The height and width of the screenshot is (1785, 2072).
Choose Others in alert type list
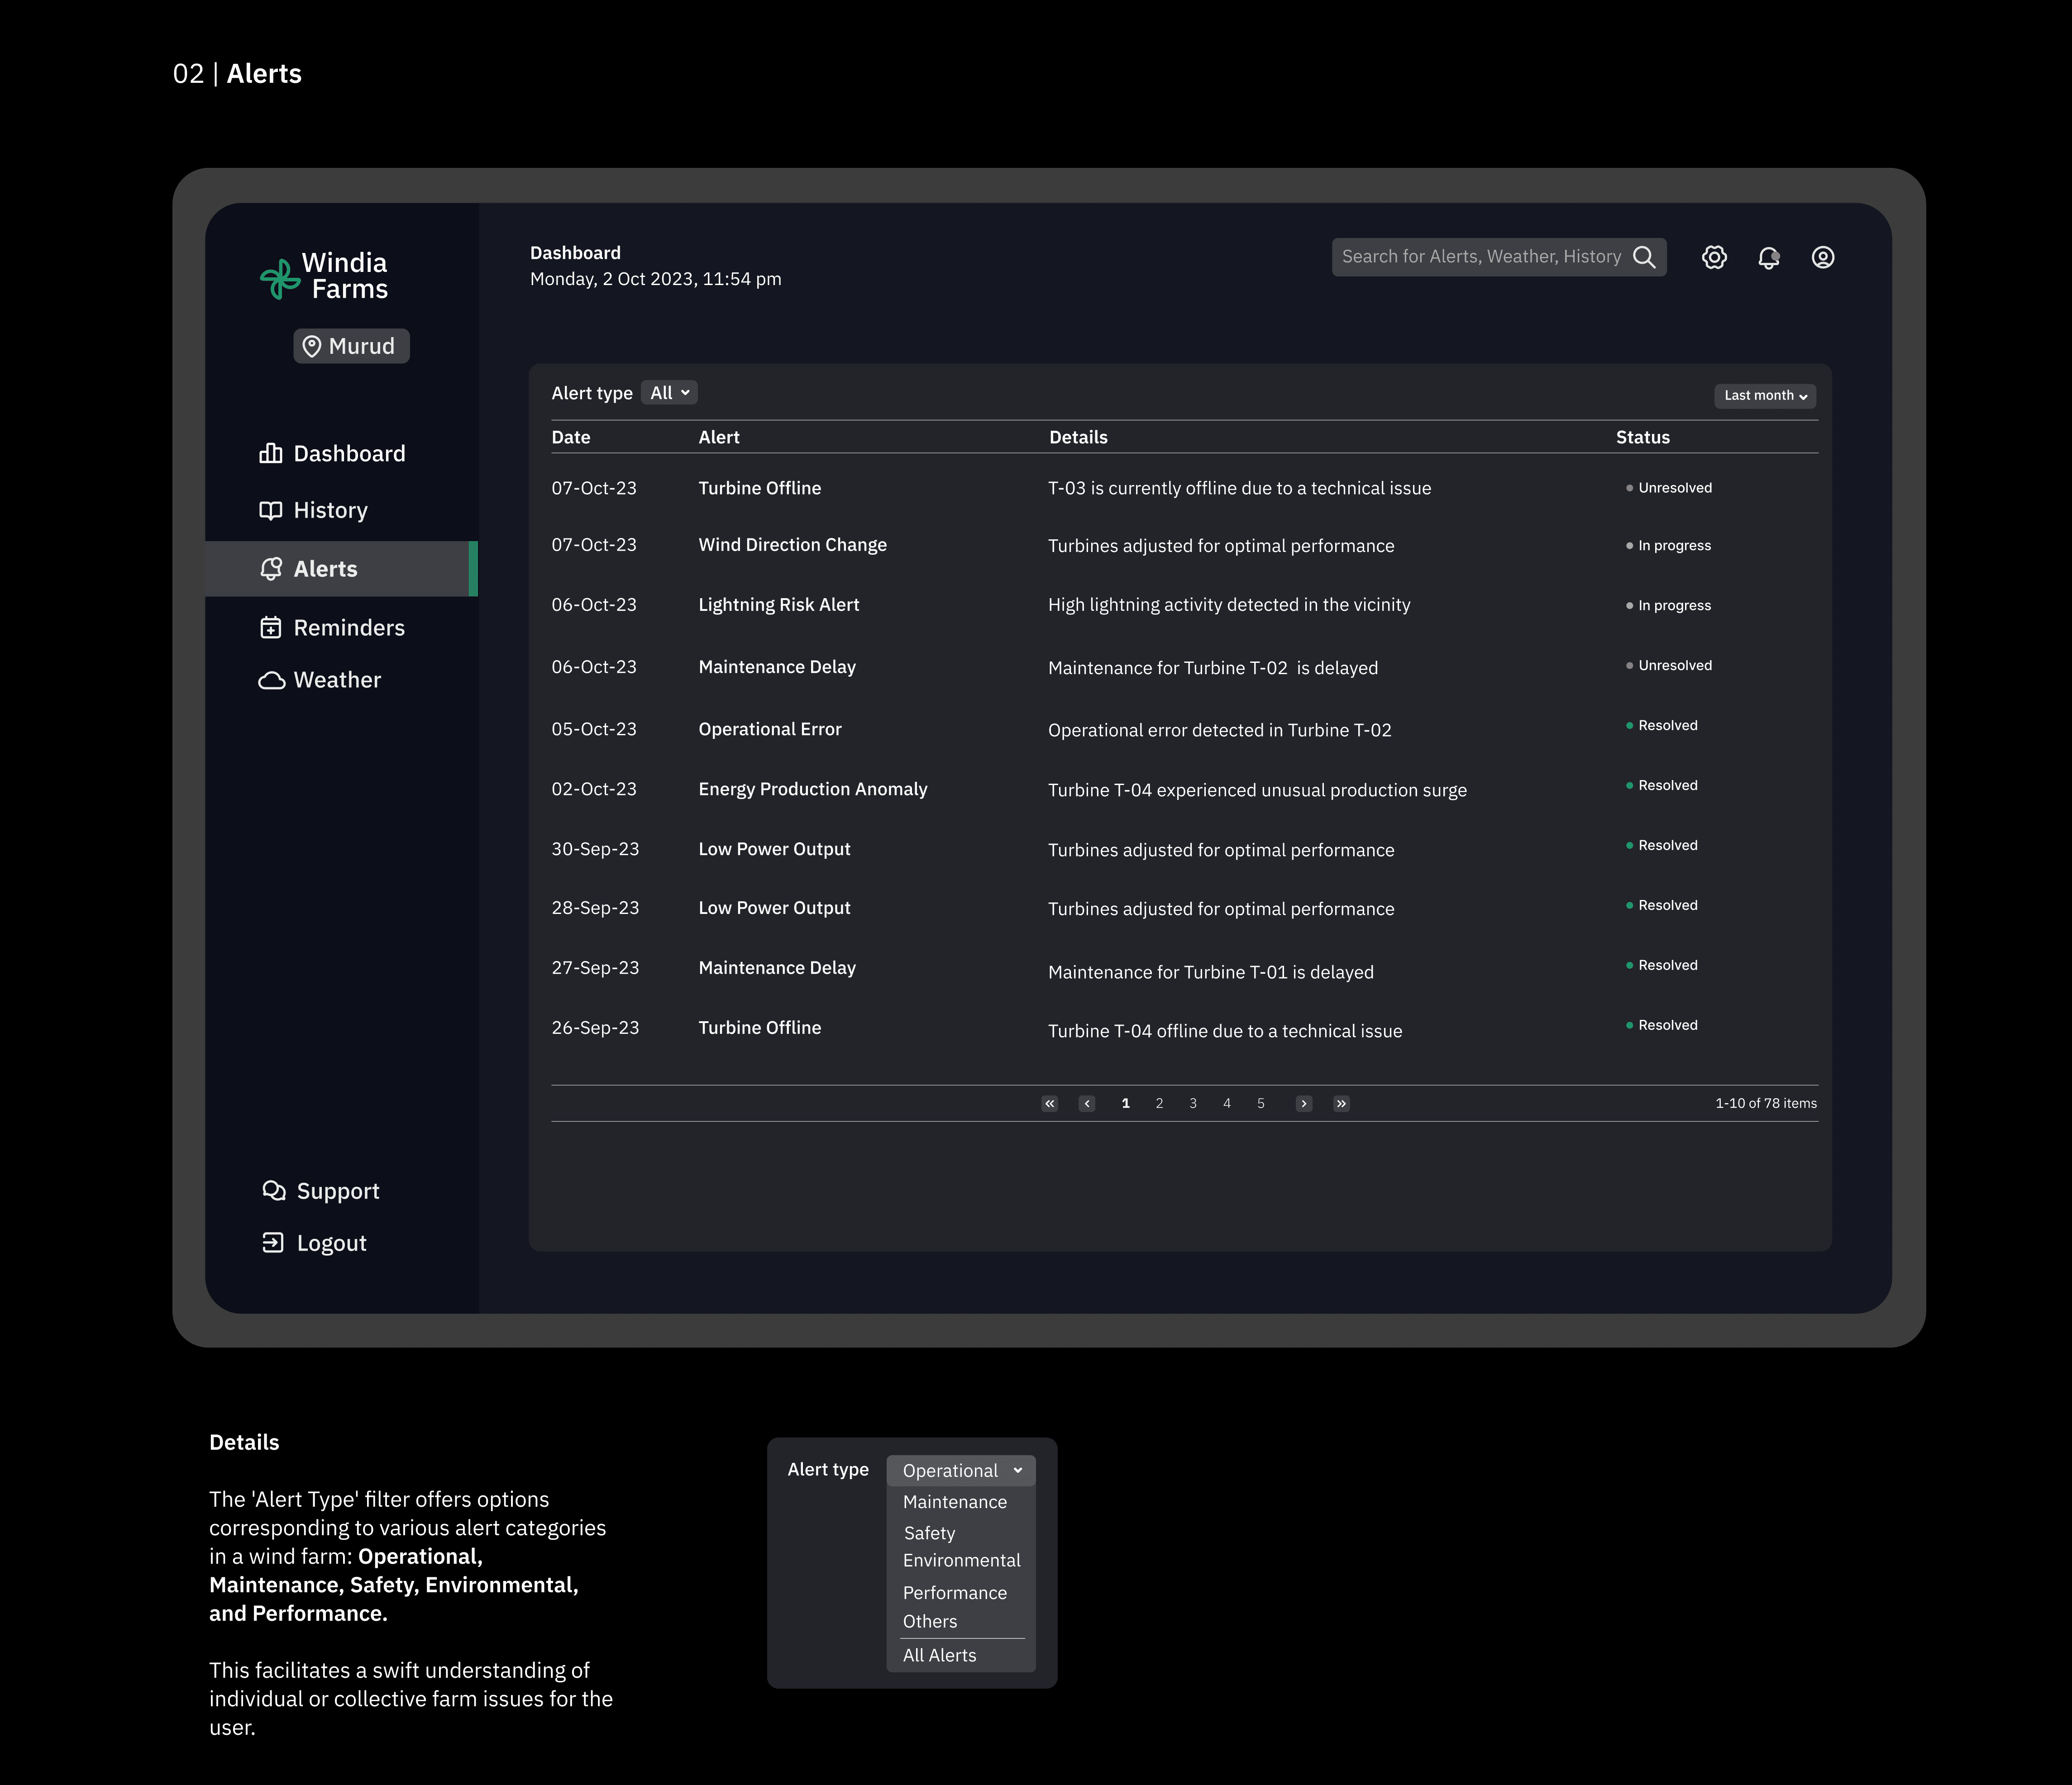930,1622
